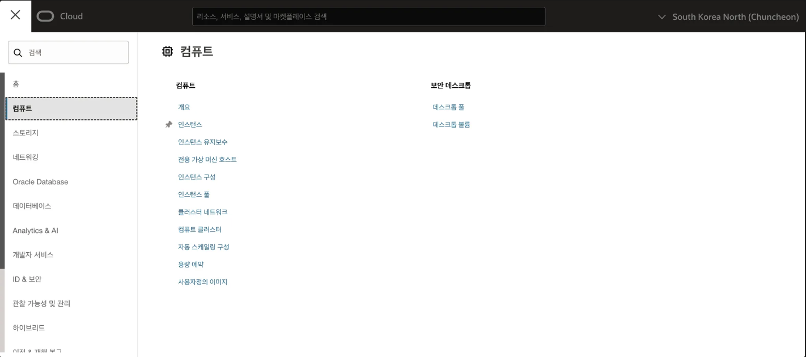Unpin 인스턴스 using the pin icon

pos(168,125)
